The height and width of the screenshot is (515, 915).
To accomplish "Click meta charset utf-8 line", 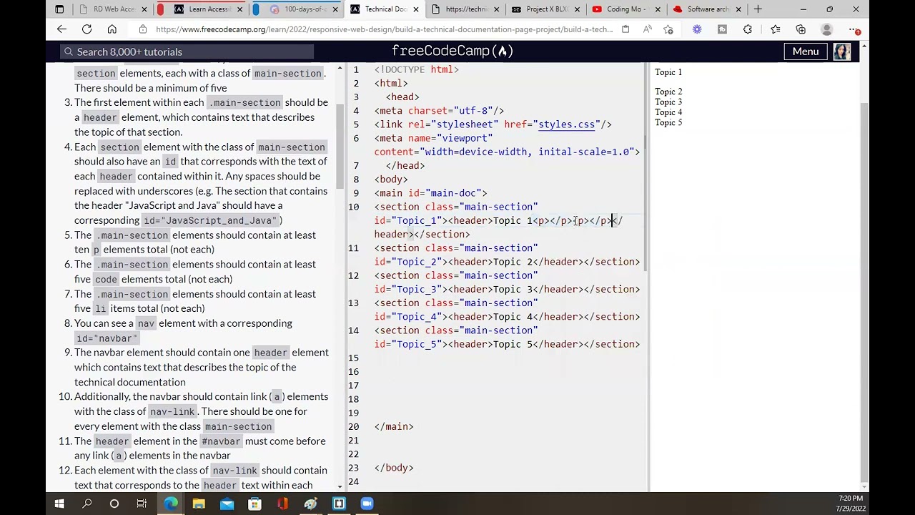I will pos(439,111).
